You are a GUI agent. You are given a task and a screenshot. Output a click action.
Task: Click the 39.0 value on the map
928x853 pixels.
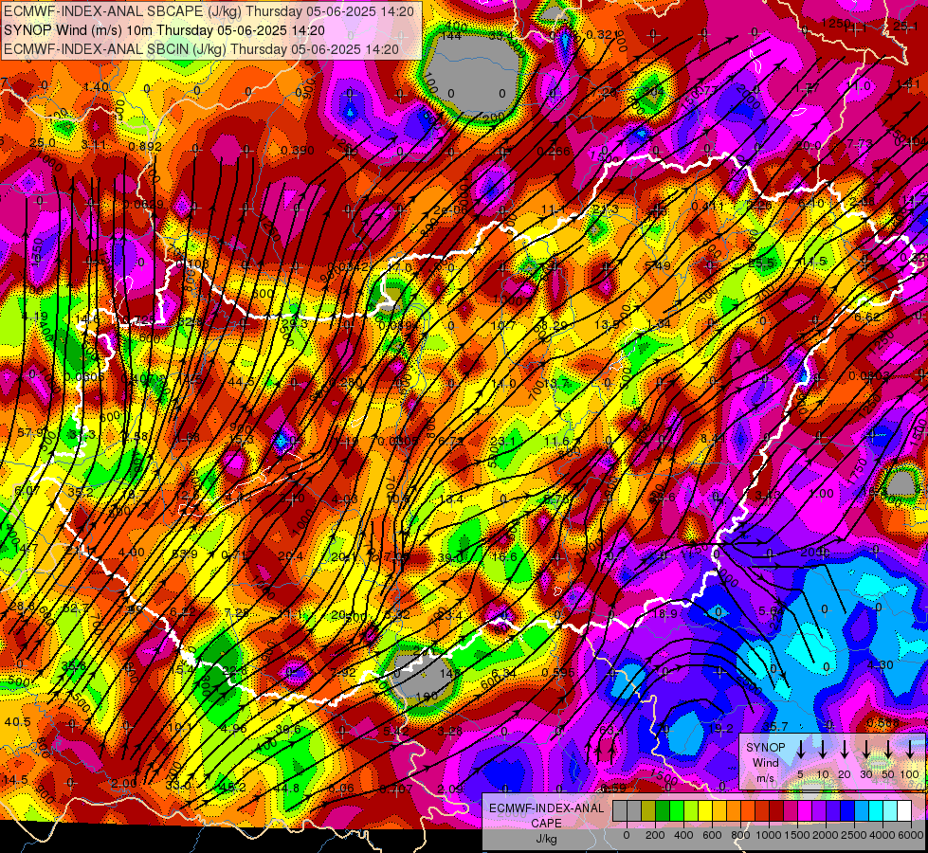coord(450,557)
